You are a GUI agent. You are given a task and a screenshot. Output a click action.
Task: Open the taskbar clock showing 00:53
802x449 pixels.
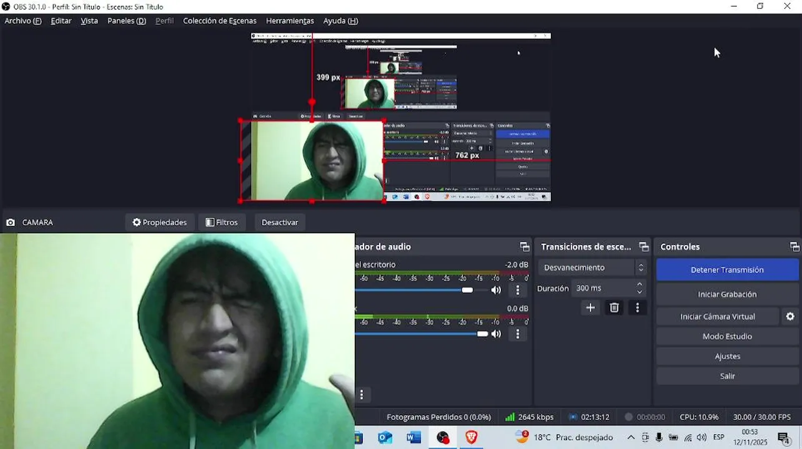pos(750,437)
